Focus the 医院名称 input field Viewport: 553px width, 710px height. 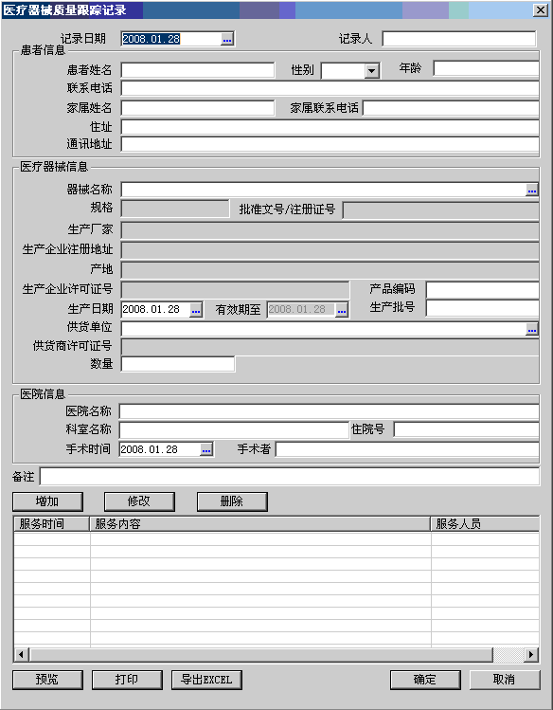[329, 411]
